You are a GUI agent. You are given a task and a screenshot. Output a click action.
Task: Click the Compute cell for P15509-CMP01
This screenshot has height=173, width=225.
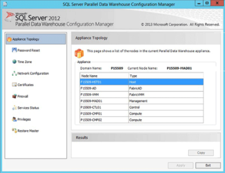166,114
